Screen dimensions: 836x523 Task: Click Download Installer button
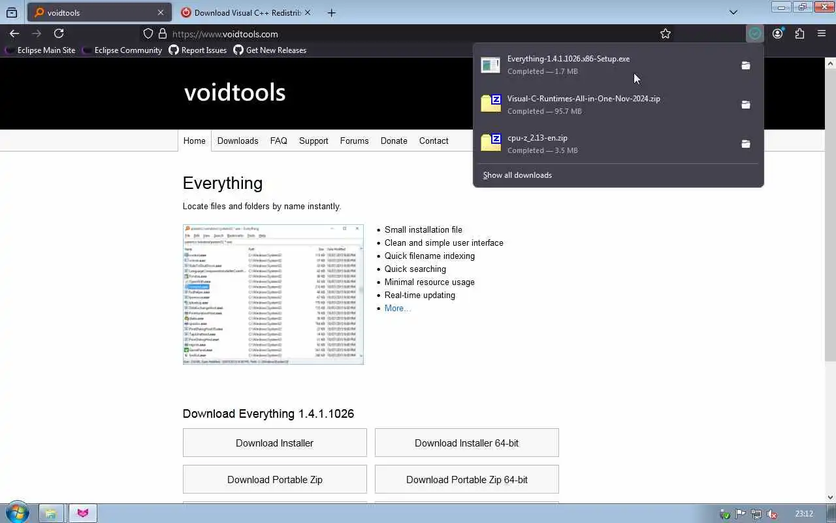(x=275, y=443)
